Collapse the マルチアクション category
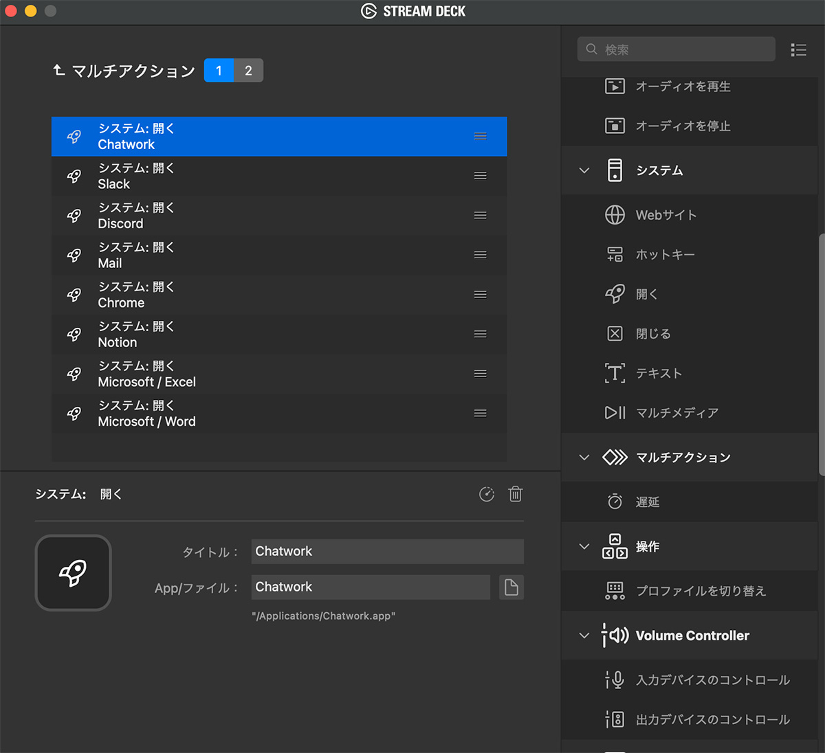The width and height of the screenshot is (825, 753). pos(584,457)
